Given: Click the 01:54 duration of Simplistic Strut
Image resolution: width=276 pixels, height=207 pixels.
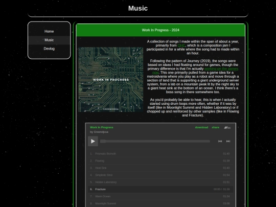Looking at the screenshot, I should point(226,175).
